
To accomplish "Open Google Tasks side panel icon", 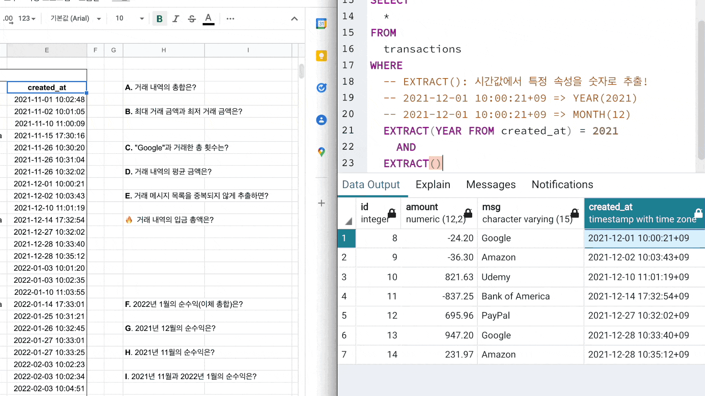I will (321, 88).
